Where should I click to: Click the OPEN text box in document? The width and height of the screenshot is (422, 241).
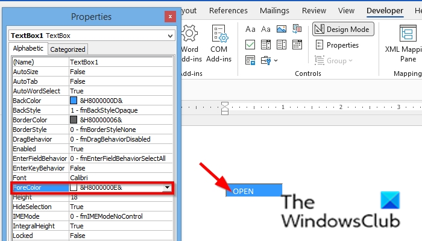254,190
